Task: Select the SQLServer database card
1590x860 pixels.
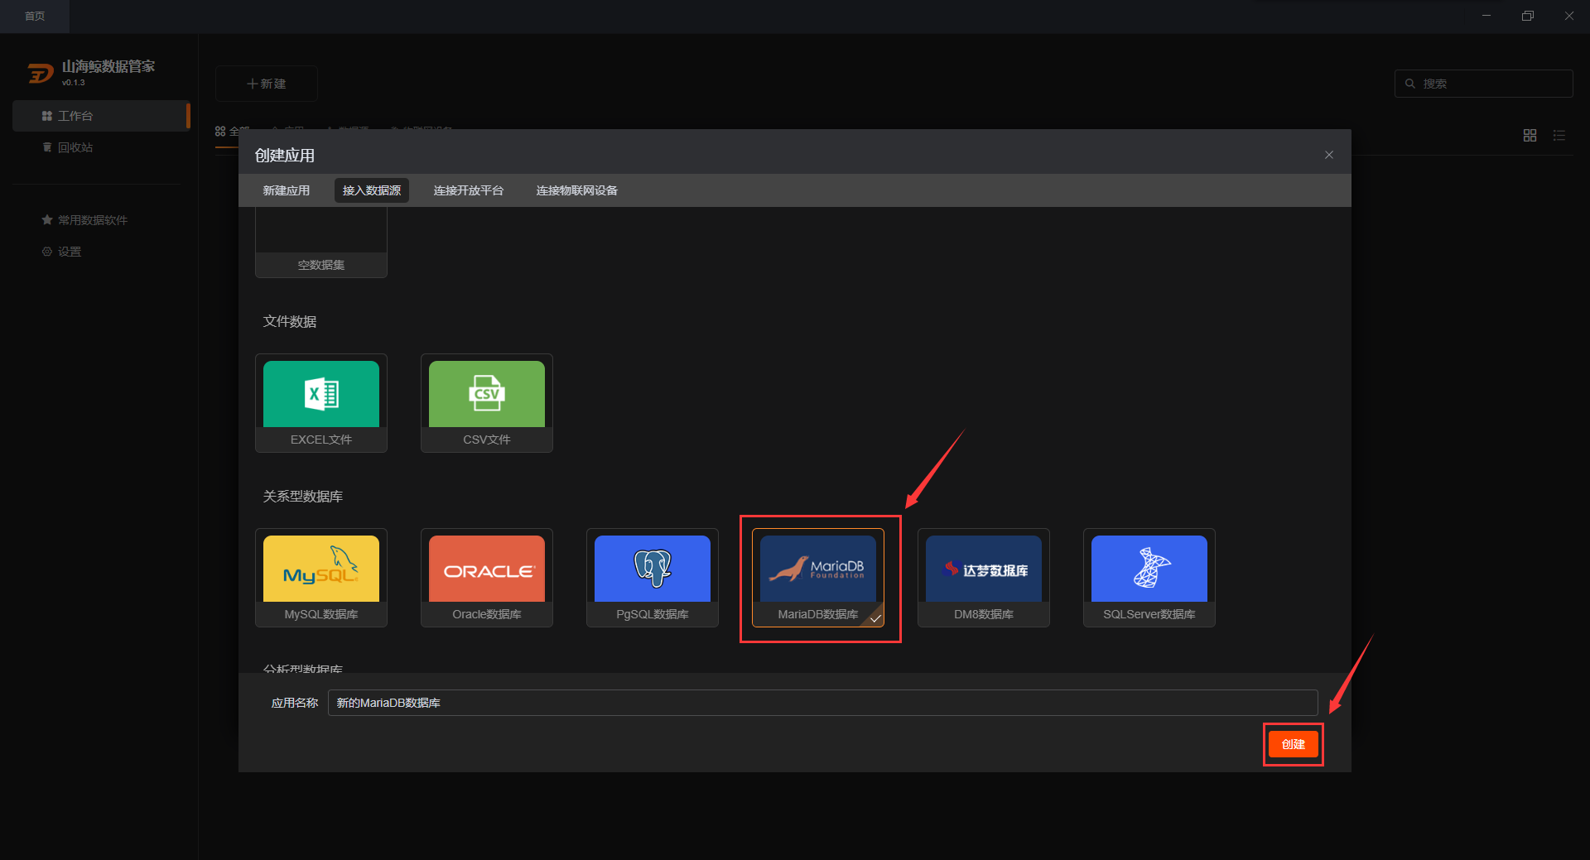Action: (x=1149, y=578)
